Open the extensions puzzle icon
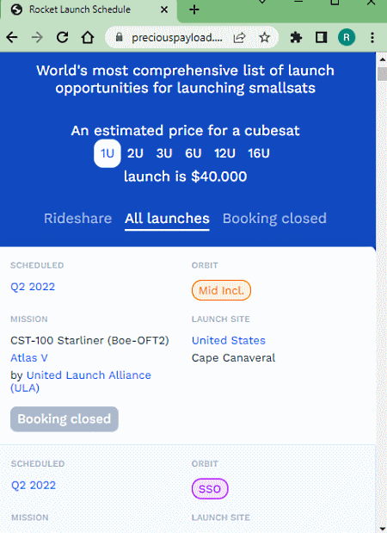This screenshot has width=387, height=533. 296,37
